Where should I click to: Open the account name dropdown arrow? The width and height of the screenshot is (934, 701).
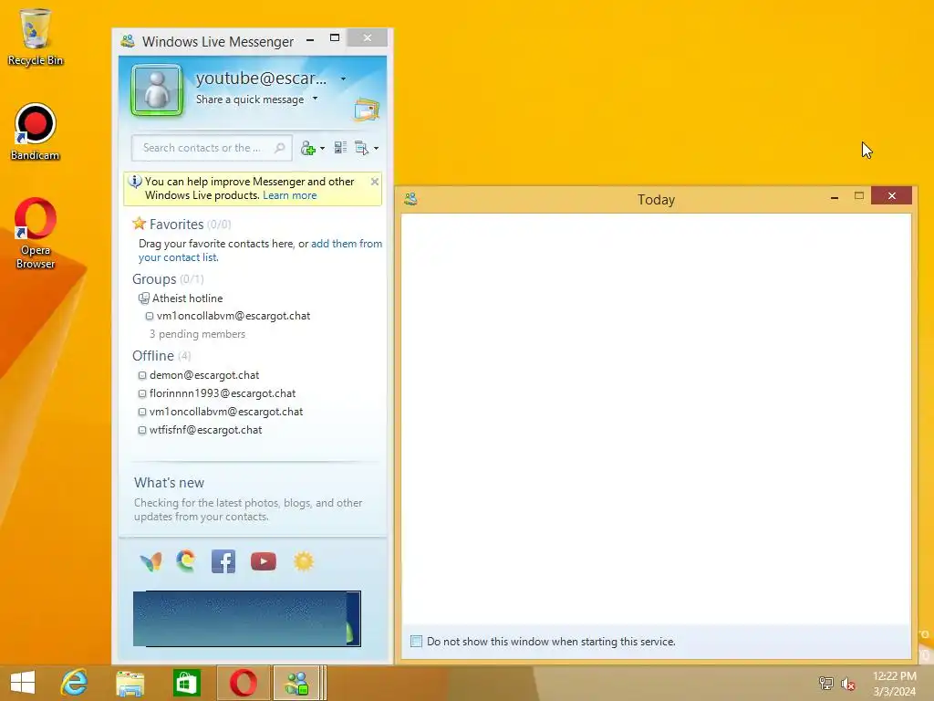point(343,78)
